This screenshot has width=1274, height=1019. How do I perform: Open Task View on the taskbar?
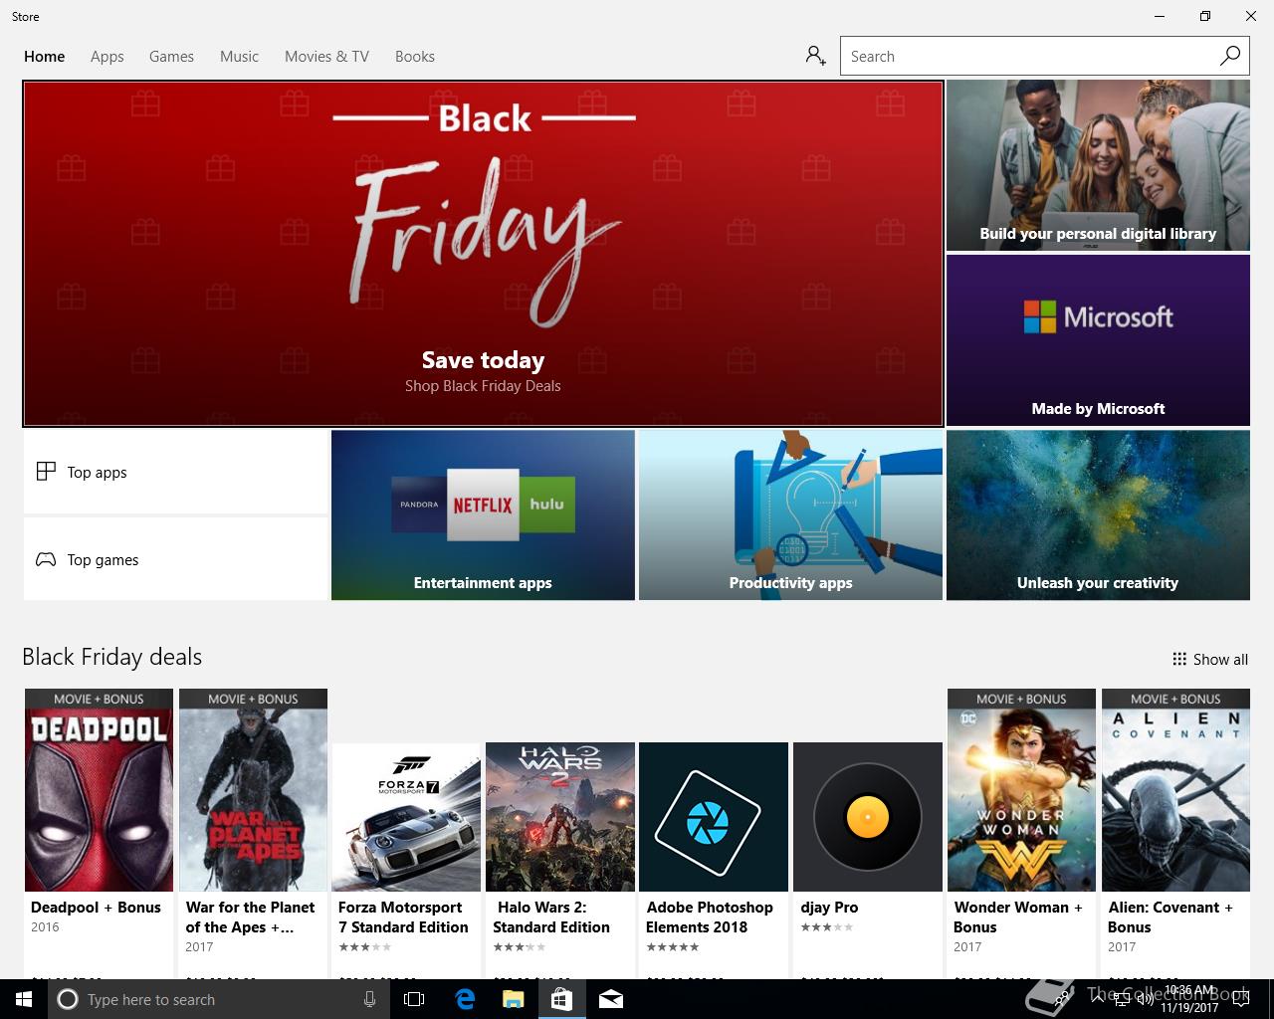pos(414,999)
